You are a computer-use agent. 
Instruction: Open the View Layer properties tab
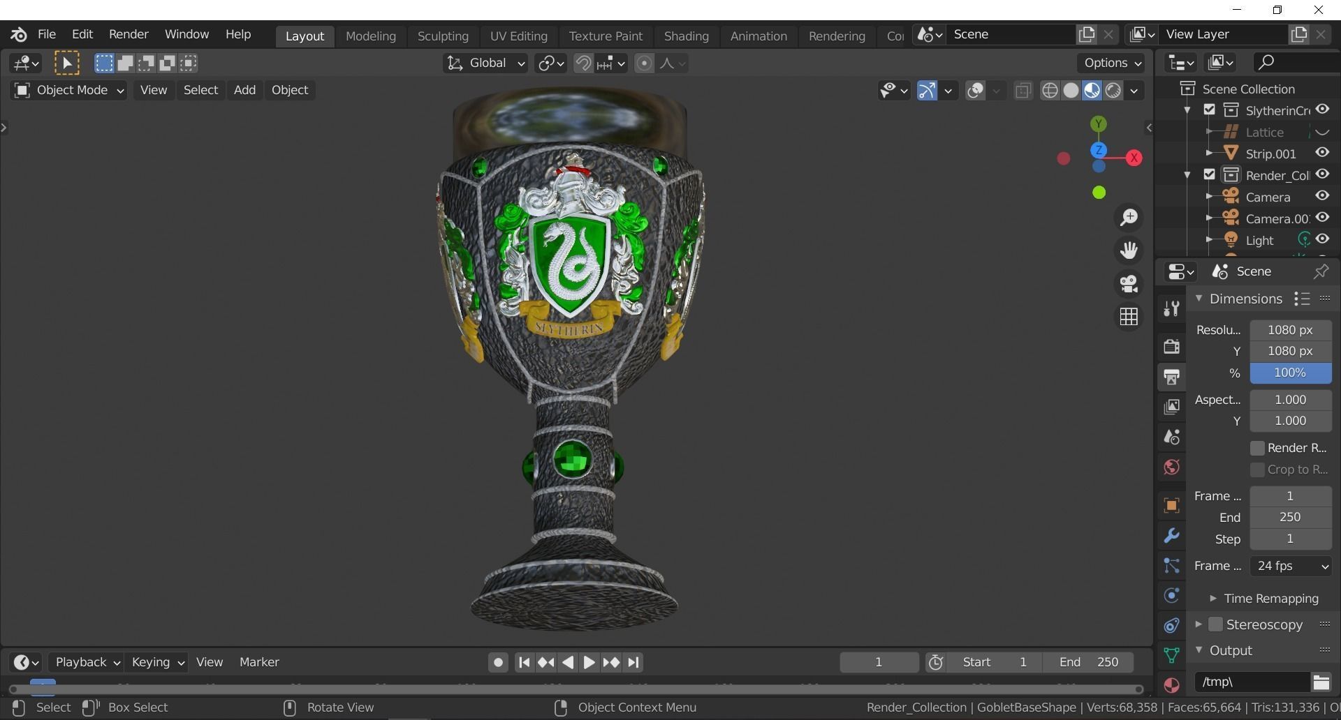click(1171, 407)
